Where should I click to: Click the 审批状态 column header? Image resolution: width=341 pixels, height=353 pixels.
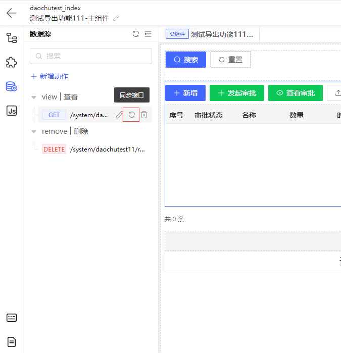[x=209, y=115]
